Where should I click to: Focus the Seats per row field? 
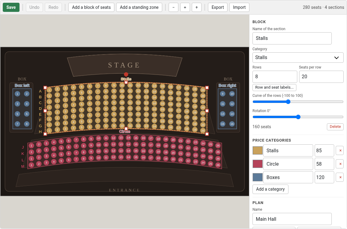click(x=321, y=76)
